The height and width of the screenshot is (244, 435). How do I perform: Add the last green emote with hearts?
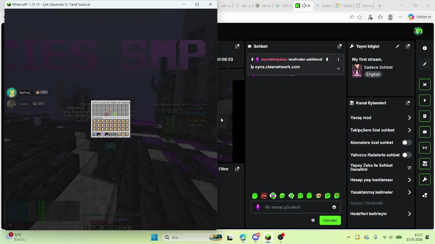(337, 196)
